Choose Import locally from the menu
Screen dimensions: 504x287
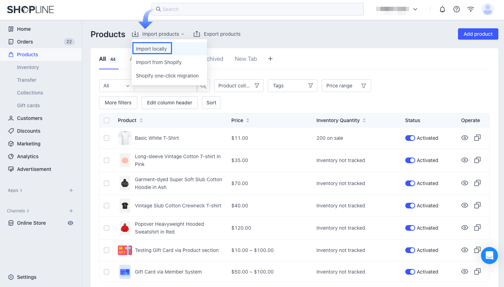(x=151, y=49)
